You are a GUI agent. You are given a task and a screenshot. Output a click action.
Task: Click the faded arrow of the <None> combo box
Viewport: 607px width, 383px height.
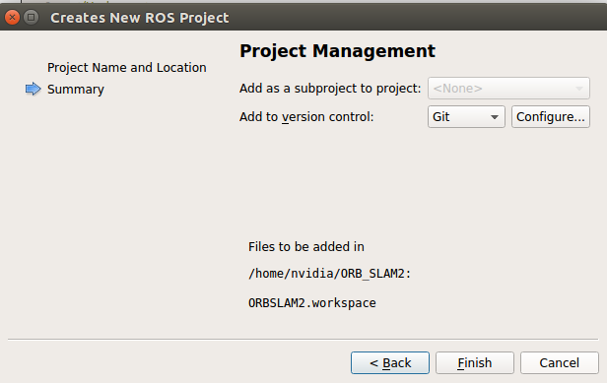(579, 89)
